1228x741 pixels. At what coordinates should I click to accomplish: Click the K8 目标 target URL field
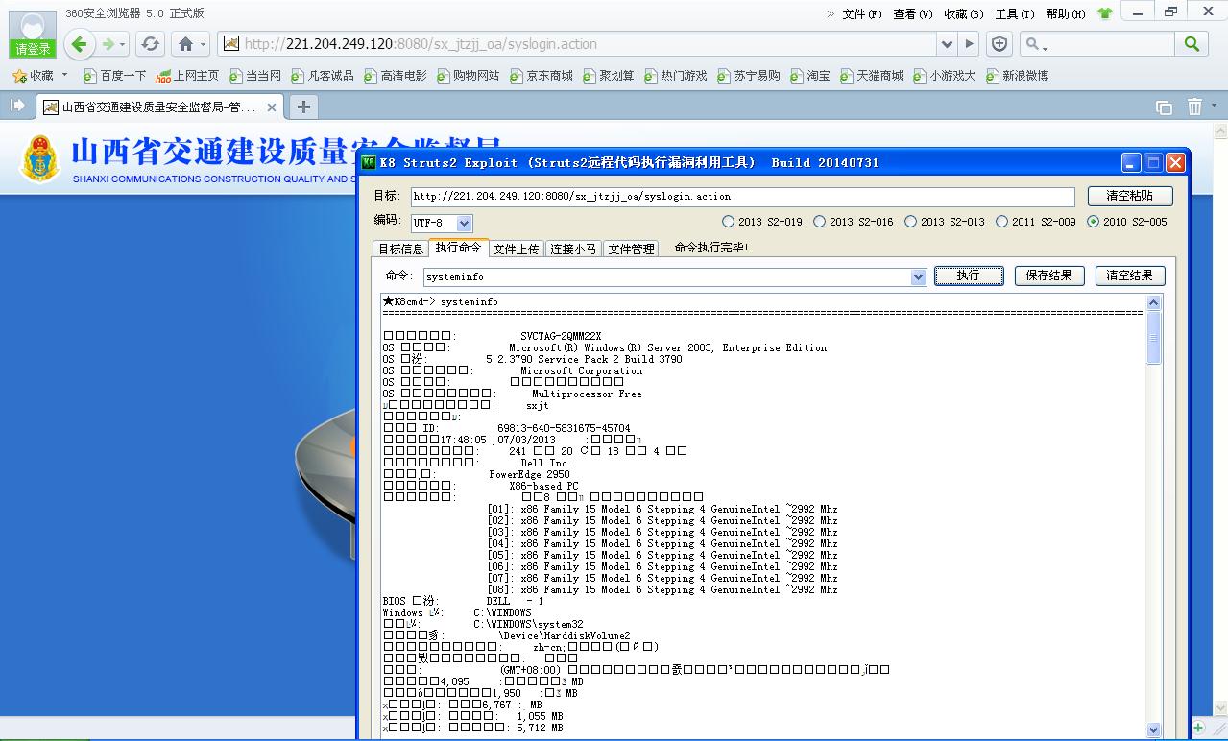pos(743,197)
